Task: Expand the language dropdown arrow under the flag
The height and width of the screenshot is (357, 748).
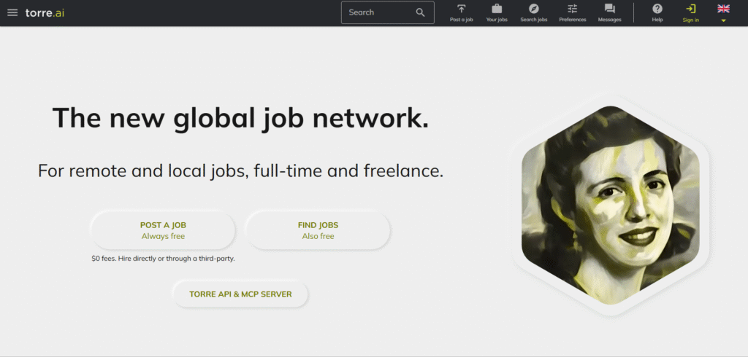Action: pos(723,20)
